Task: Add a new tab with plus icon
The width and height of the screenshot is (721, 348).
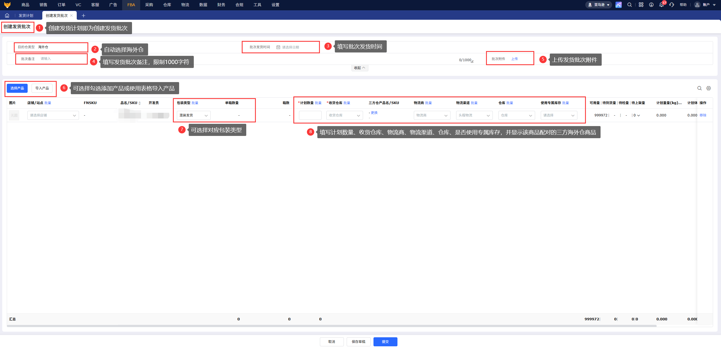Action: pyautogui.click(x=83, y=16)
